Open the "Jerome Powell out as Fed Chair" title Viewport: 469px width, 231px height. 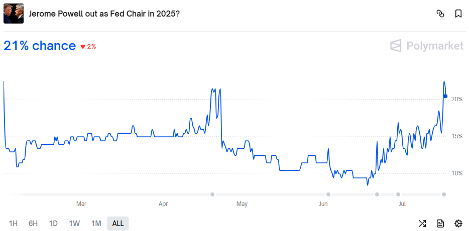(x=104, y=14)
